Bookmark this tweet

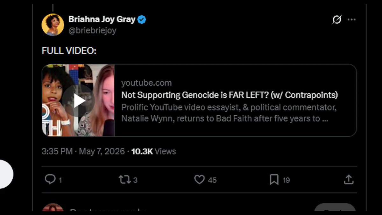pos(274,180)
